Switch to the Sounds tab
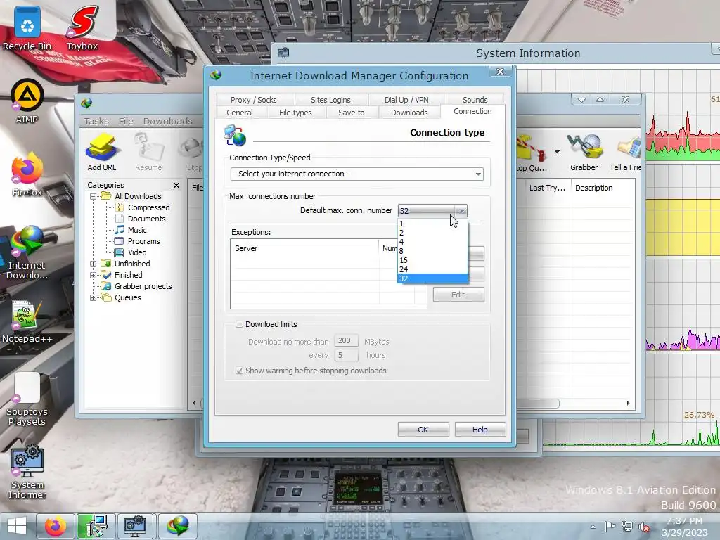 (x=475, y=100)
